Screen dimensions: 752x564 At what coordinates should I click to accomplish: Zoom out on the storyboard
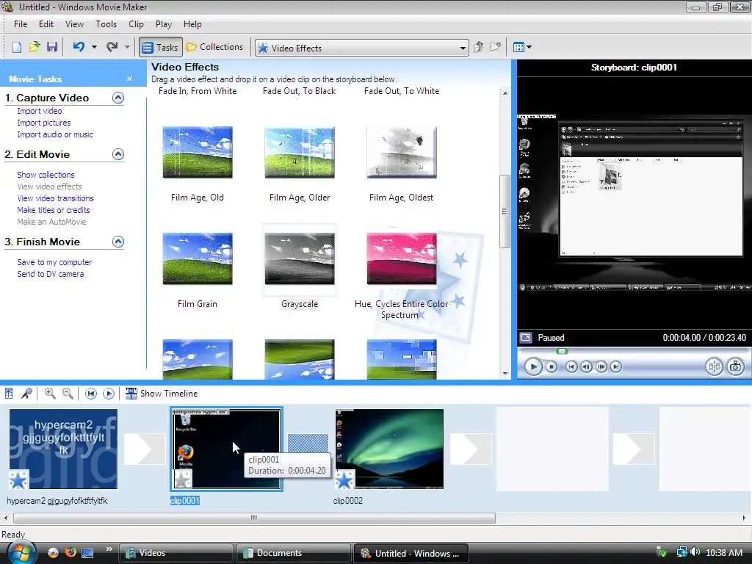(x=68, y=394)
